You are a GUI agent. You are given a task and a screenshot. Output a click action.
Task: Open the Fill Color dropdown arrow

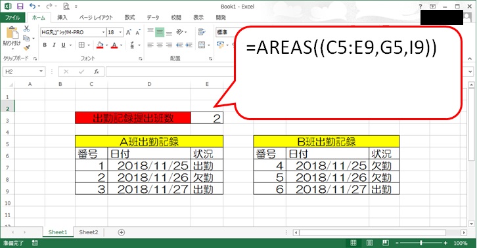pos(107,45)
